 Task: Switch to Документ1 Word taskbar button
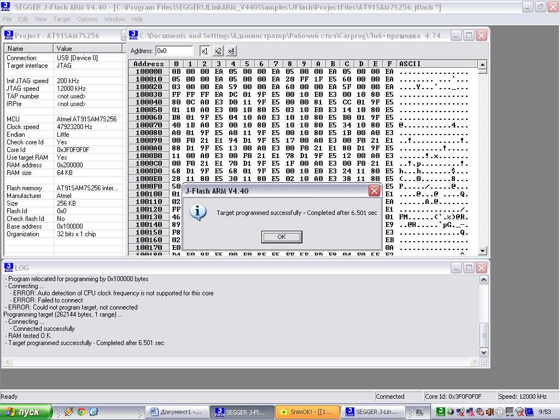pyautogui.click(x=177, y=412)
